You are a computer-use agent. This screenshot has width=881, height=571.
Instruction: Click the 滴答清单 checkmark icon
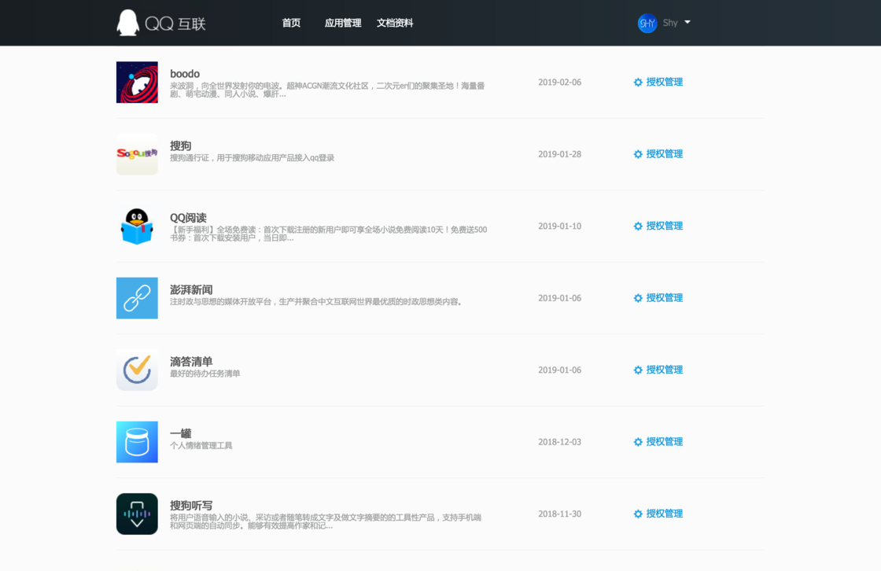click(x=137, y=370)
